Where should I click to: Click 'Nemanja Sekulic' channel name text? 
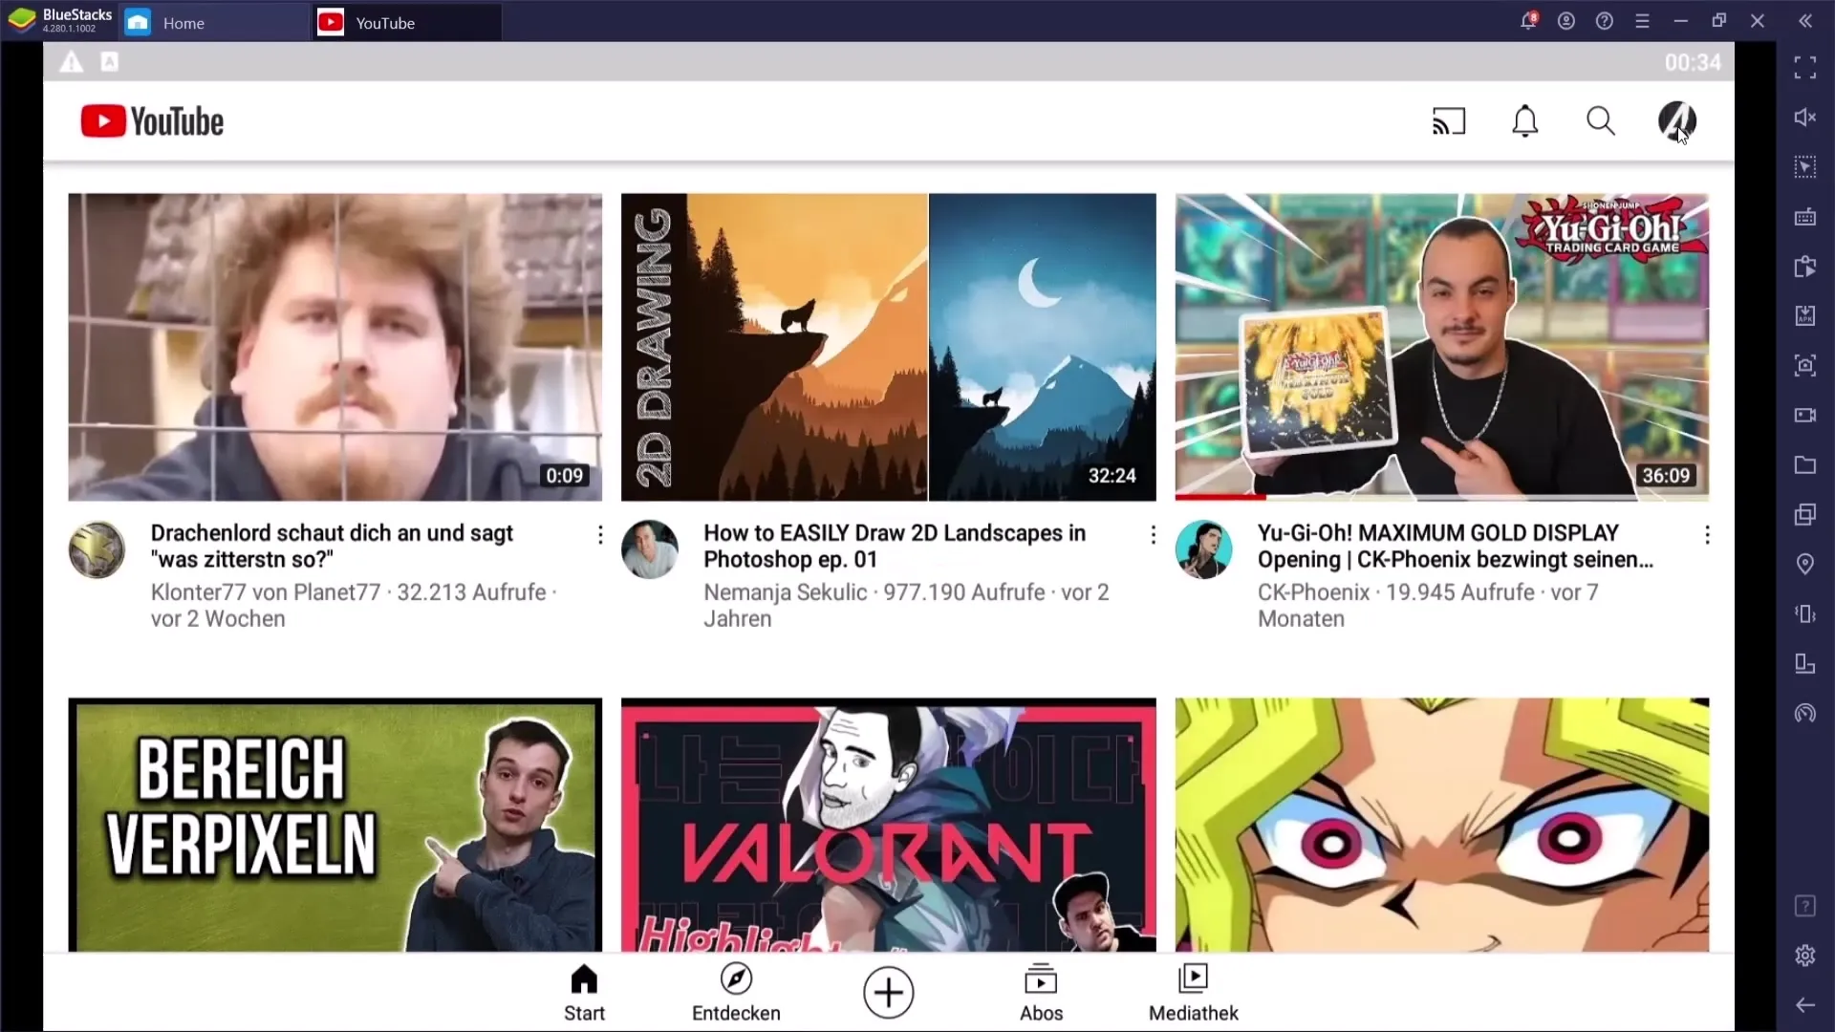(x=786, y=592)
